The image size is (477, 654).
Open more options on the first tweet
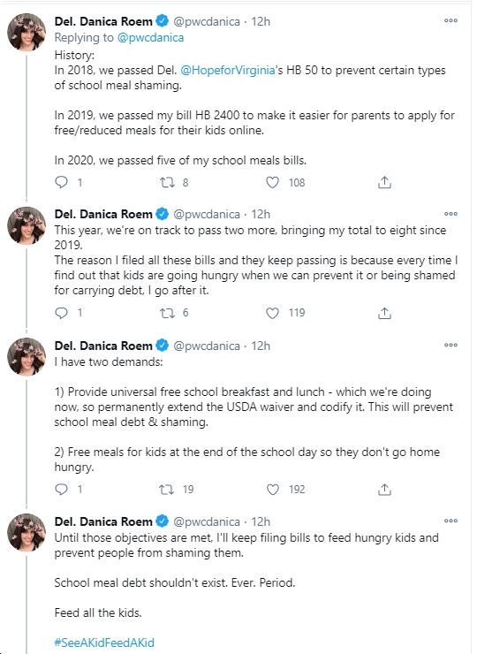tap(450, 20)
